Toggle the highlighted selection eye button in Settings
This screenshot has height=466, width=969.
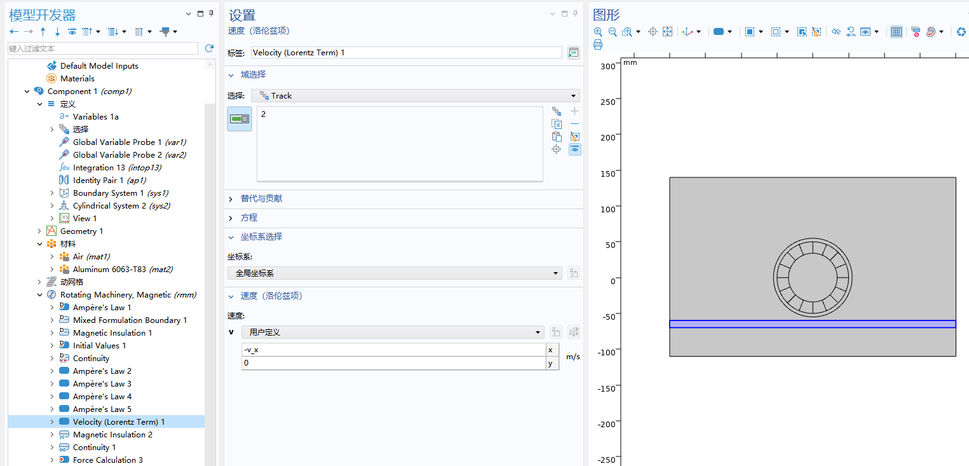(575, 149)
